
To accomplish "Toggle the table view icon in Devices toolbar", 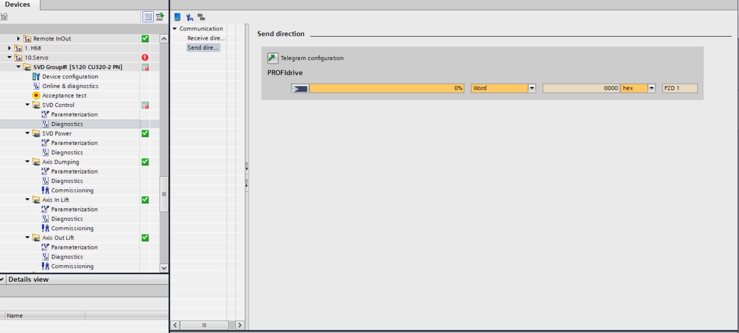I will 148,17.
